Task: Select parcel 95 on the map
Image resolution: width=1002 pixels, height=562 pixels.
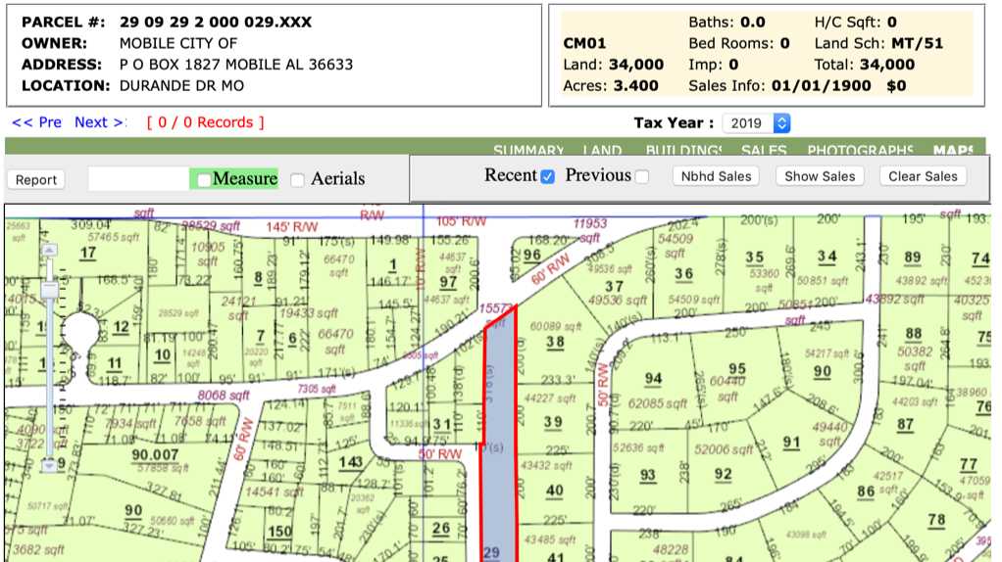Action: click(737, 369)
